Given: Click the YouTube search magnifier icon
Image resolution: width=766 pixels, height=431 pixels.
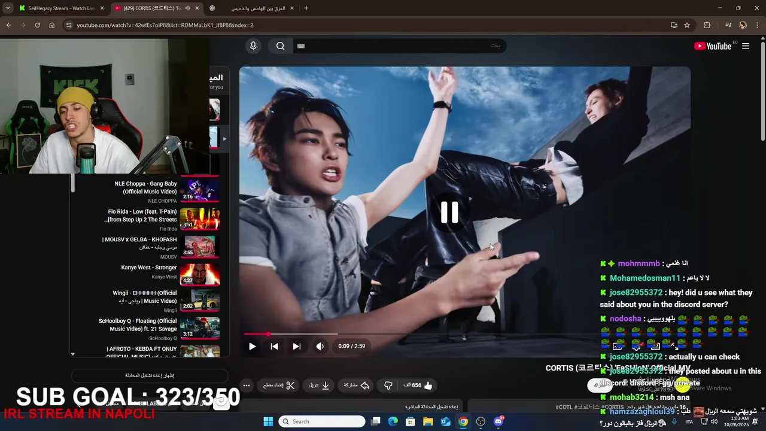Looking at the screenshot, I should [x=280, y=46].
